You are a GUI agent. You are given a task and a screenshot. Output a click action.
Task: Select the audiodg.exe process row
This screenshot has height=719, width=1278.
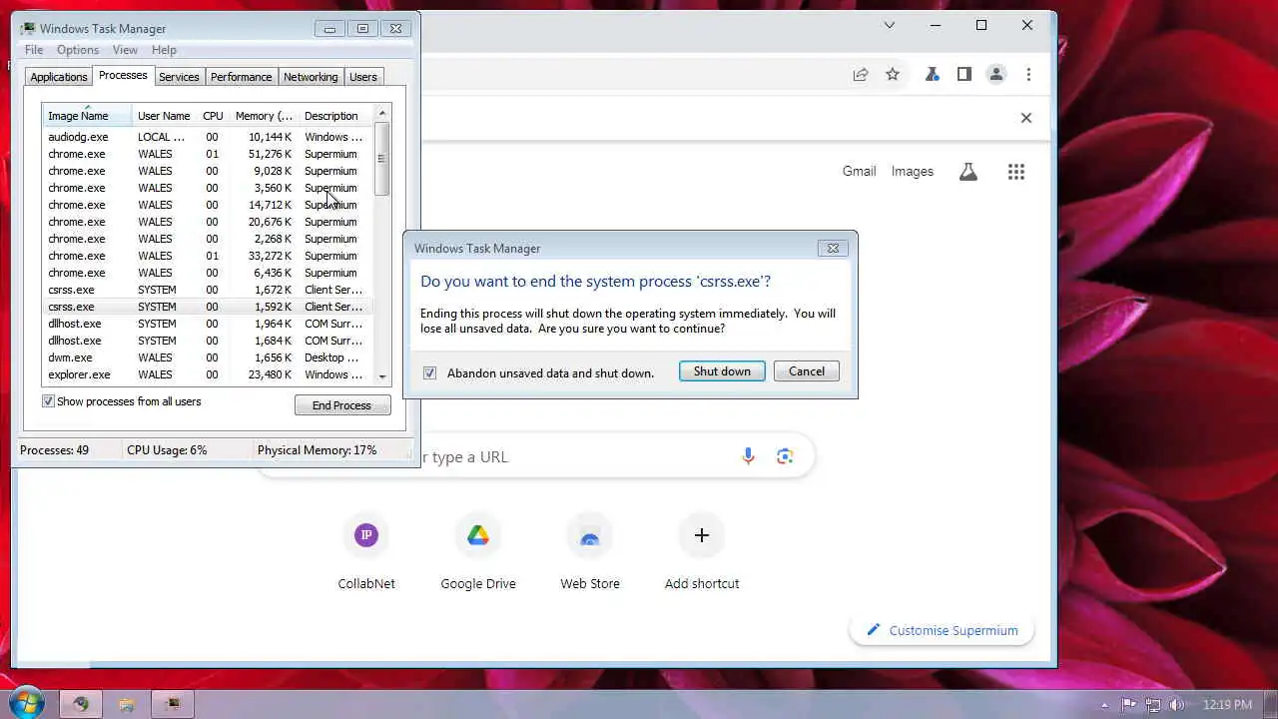(x=208, y=137)
